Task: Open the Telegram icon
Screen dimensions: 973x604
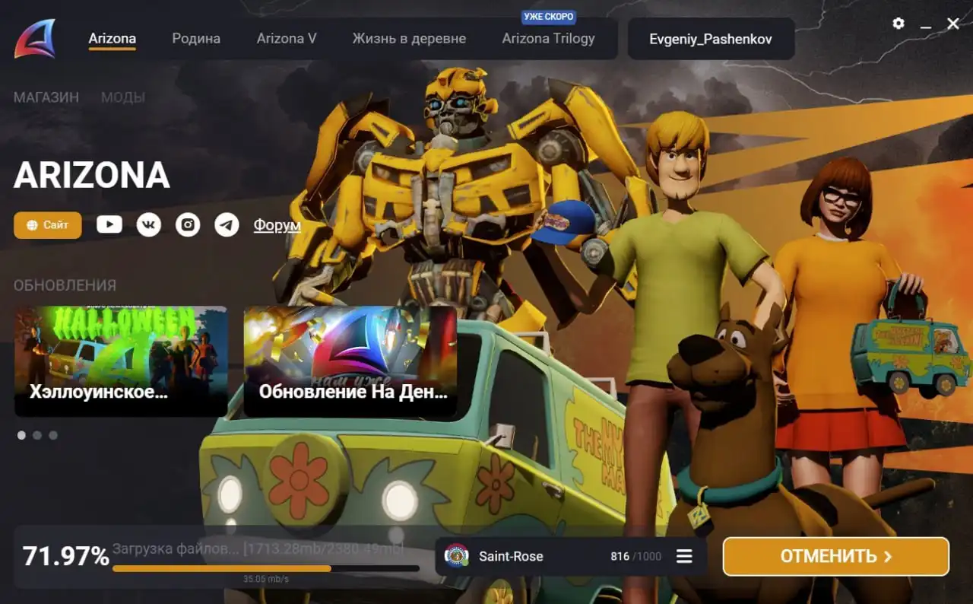Action: pos(227,224)
